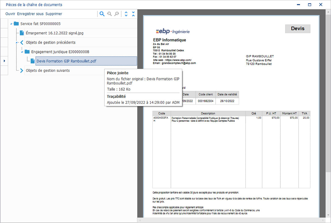Click the Devis Formation PDF file icon
This screenshot has height=223, width=331.
point(32,61)
